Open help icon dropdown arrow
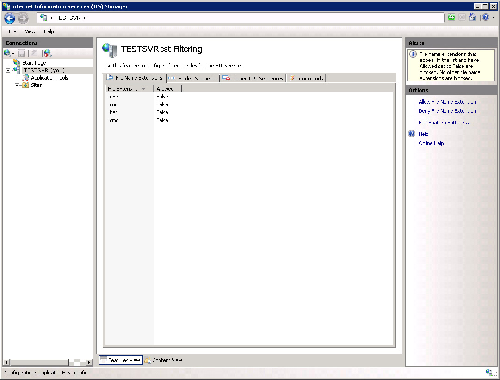The width and height of the screenshot is (500, 380). pyautogui.click(x=494, y=18)
